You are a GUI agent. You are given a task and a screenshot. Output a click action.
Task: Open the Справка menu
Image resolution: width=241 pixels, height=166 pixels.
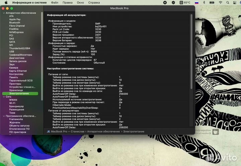pos(94,2)
